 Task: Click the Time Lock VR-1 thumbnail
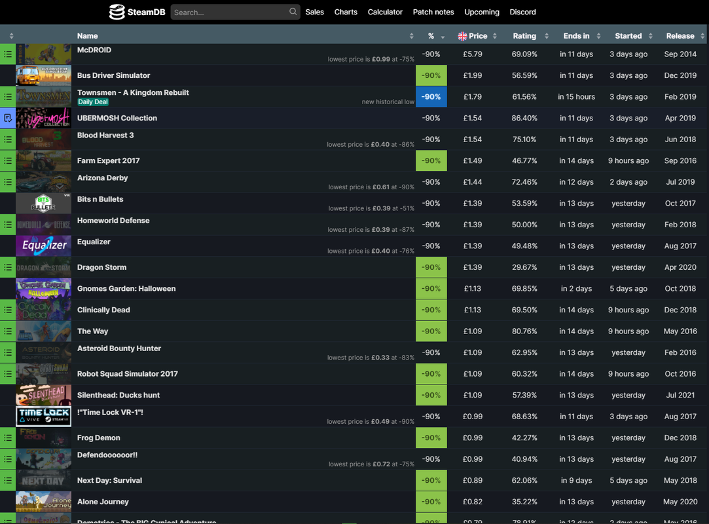(x=43, y=417)
